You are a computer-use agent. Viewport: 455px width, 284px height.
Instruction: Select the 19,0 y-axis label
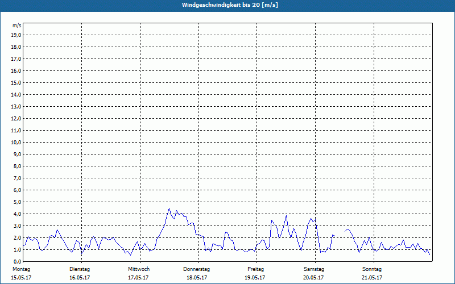tap(16, 35)
